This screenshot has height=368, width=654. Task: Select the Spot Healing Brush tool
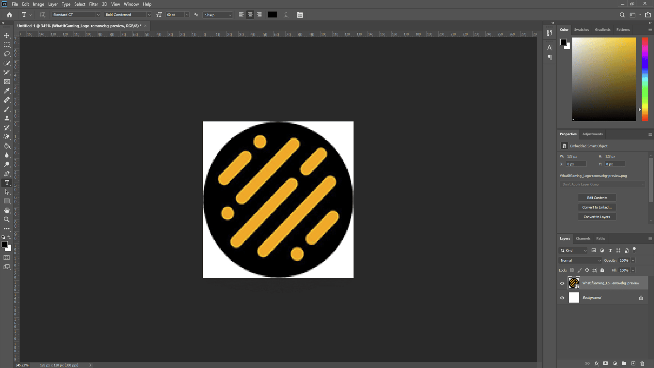pos(7,100)
